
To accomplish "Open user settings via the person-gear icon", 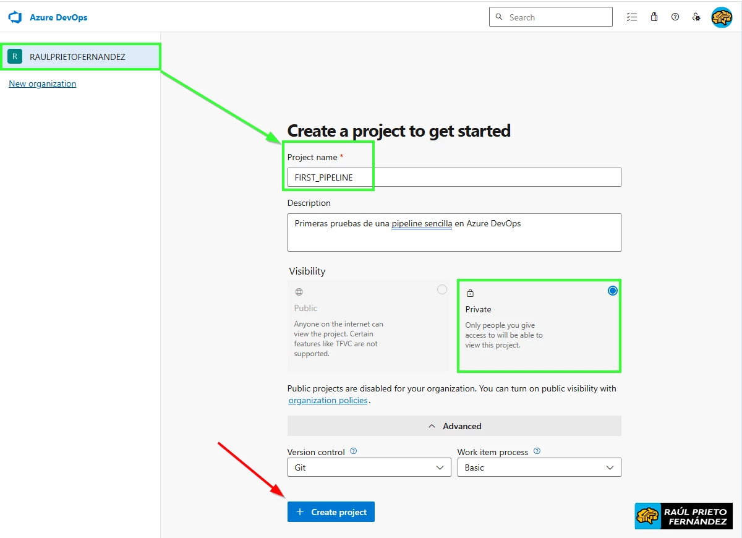I will click(x=696, y=17).
